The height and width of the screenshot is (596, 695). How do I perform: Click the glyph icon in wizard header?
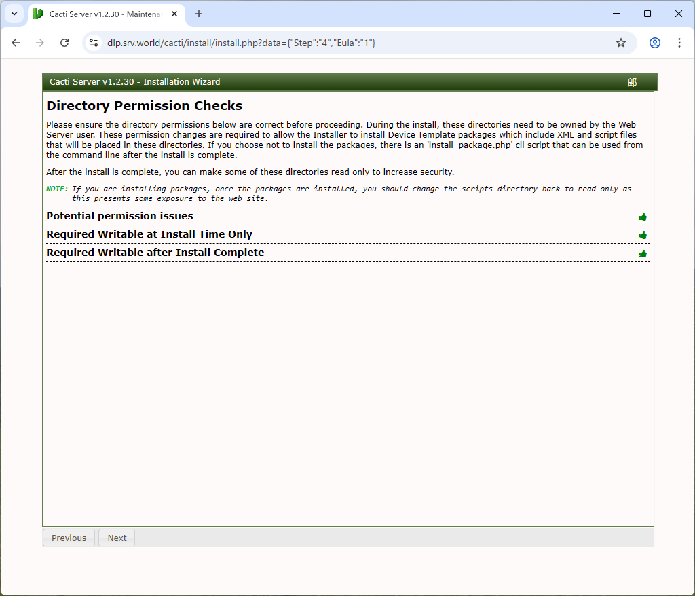(x=632, y=82)
